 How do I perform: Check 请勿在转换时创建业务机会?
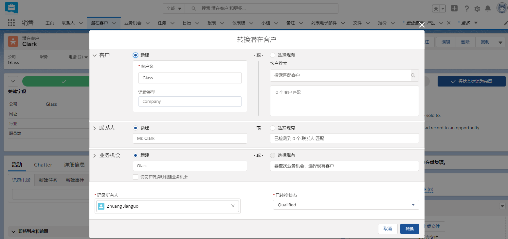(136, 177)
